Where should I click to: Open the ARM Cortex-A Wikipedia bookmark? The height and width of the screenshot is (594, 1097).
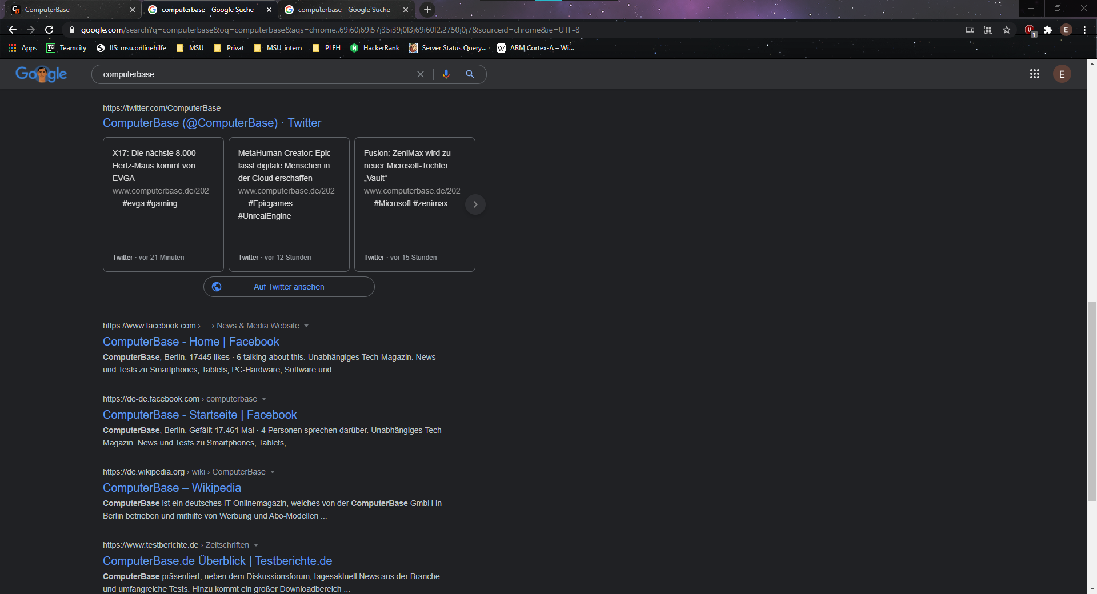[x=535, y=48]
